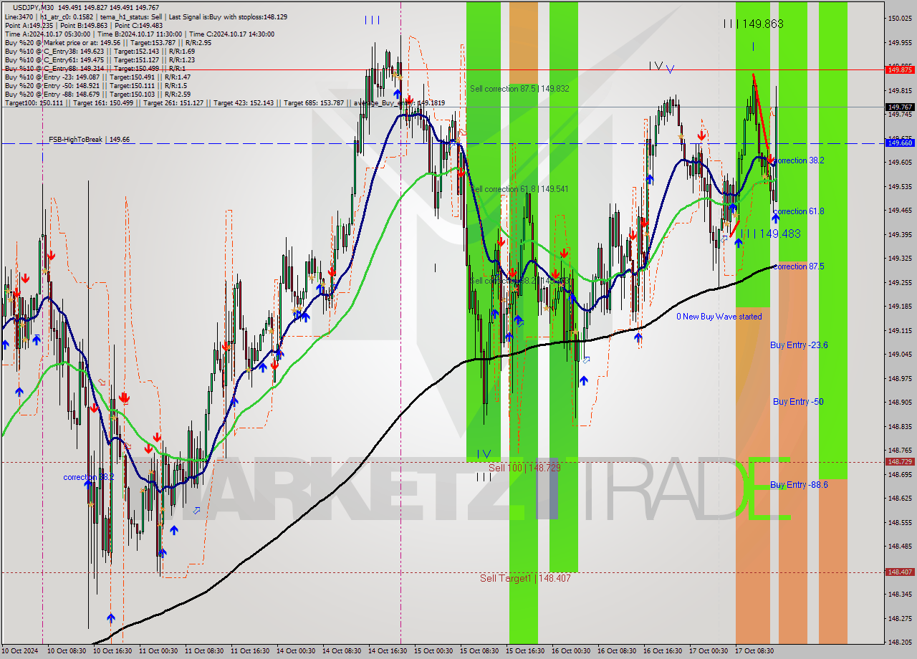Click the 'Point A:149.235' info line
917x659 pixels.
coord(83,25)
